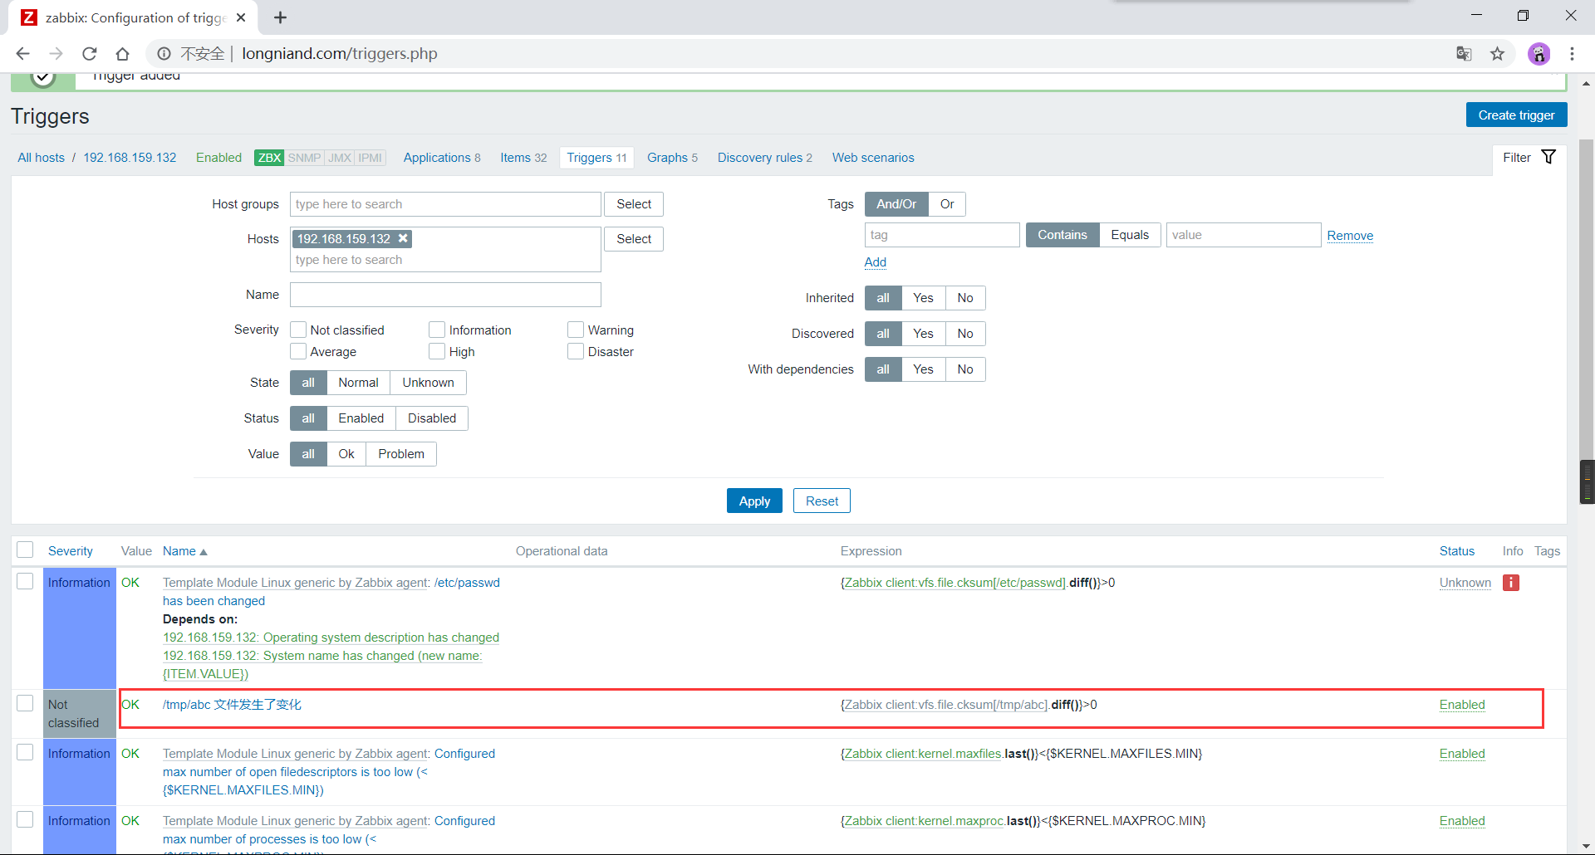This screenshot has height=855, width=1595.
Task: Switch tags mode to Or
Action: (947, 204)
